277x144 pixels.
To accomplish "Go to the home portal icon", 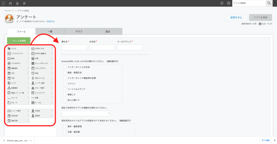I will 11,3.
